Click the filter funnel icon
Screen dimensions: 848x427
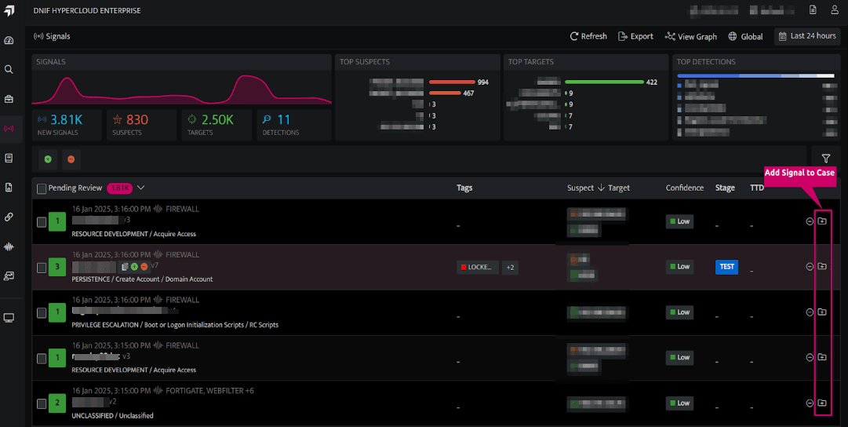(x=826, y=159)
